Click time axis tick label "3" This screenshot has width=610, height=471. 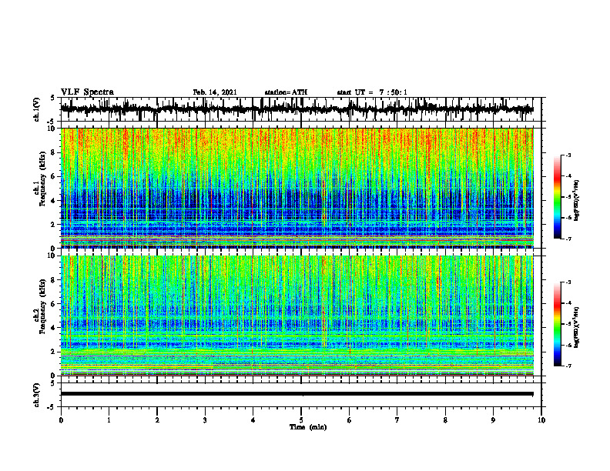click(x=205, y=420)
